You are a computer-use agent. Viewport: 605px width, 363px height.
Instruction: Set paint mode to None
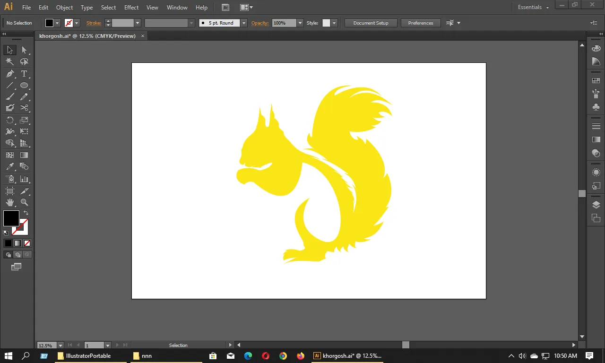(27, 243)
